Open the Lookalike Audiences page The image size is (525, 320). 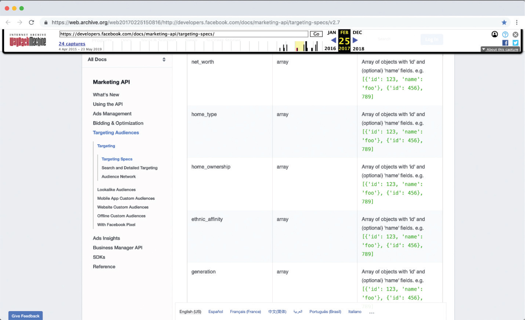coord(116,190)
